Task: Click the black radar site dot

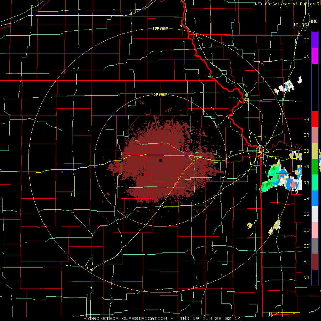Action: tap(160, 160)
